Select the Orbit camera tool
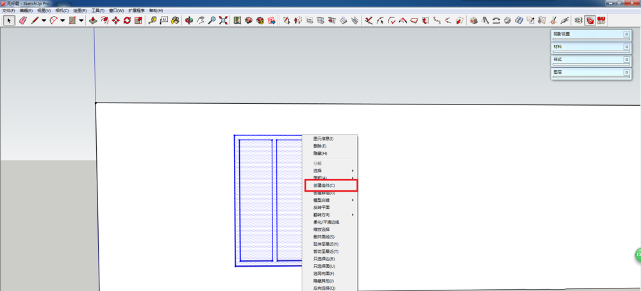The image size is (641, 291). click(x=189, y=21)
